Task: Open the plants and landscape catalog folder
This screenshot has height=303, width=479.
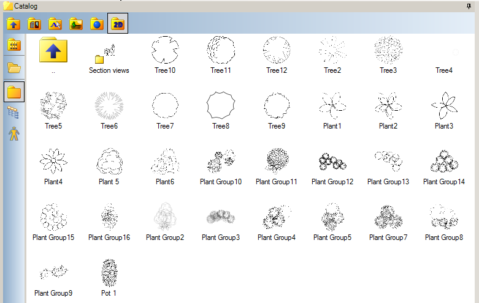Action: tap(76, 24)
